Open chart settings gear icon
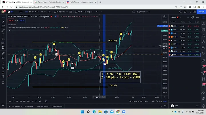 click(x=185, y=12)
